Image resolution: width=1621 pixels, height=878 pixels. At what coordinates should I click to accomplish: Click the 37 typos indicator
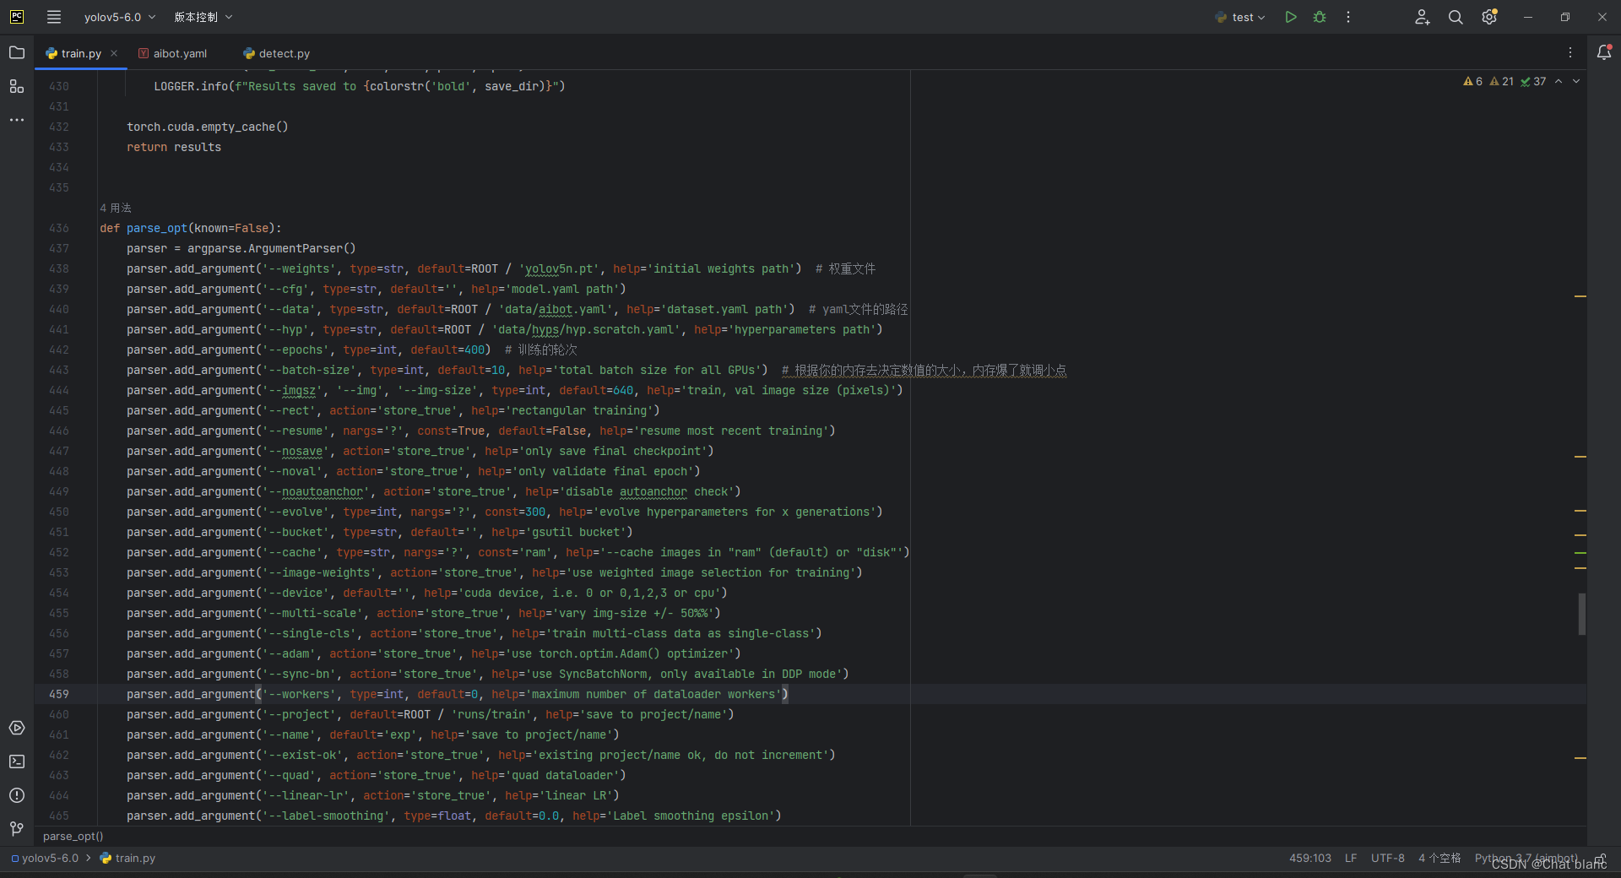click(1534, 82)
